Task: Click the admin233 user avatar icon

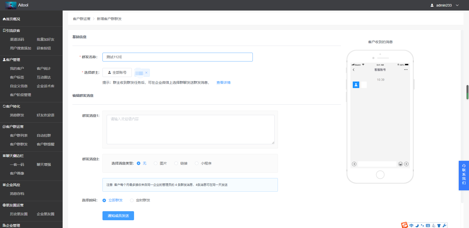Action: tap(432, 5)
